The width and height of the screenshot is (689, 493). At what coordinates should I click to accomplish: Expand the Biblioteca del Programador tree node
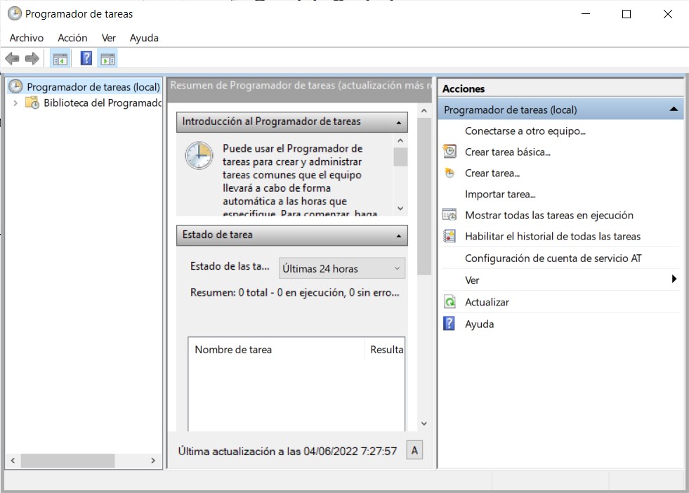pos(15,103)
